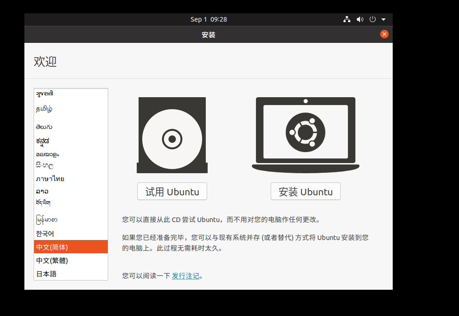Select Gujarati (ગુજરાતી) in language list
The image size is (459, 316).
[x=71, y=94]
